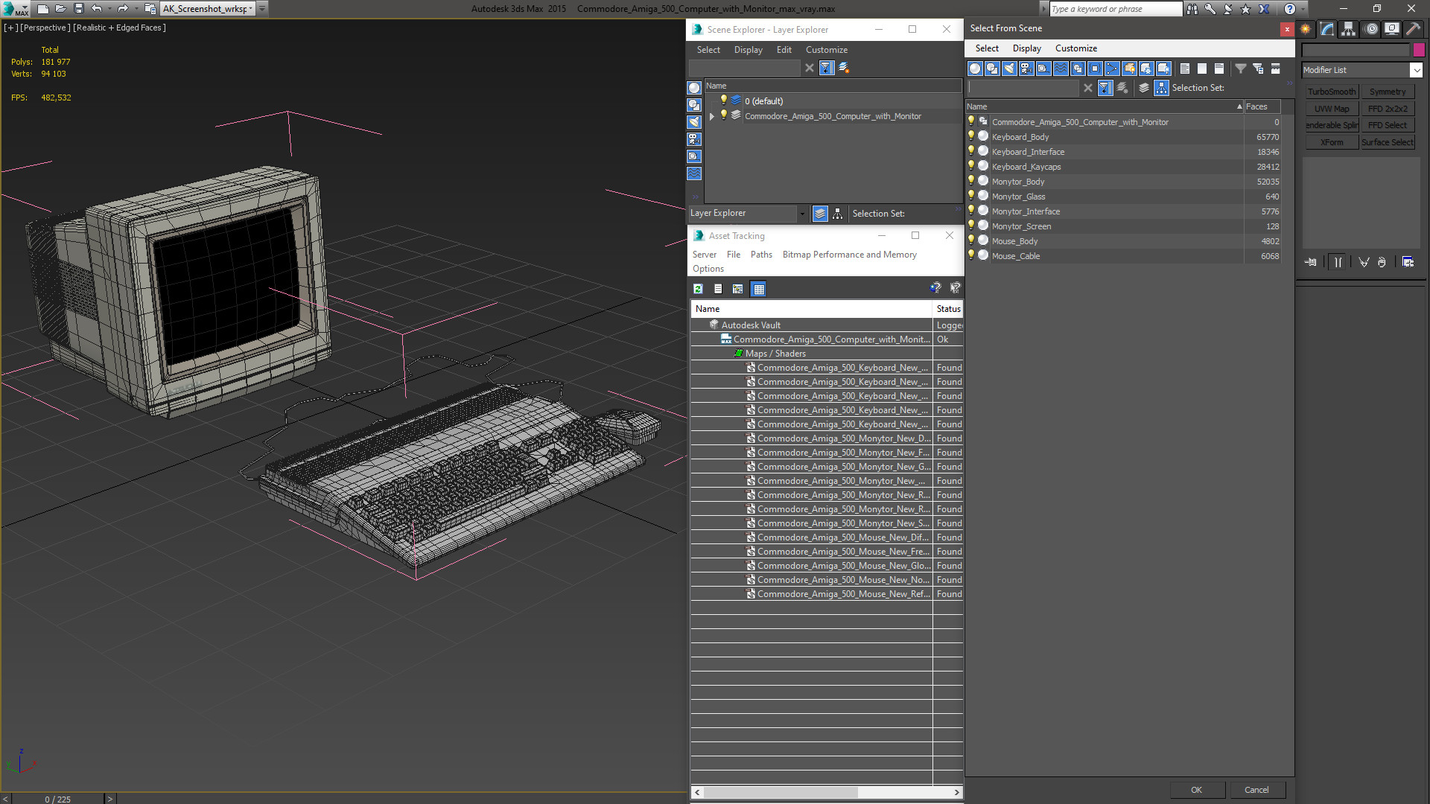This screenshot has height=804, width=1430.
Task: Open Bitmap Performance and Memory menu
Action: [849, 255]
